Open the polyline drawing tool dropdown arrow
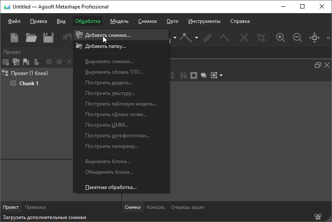 click(196, 38)
